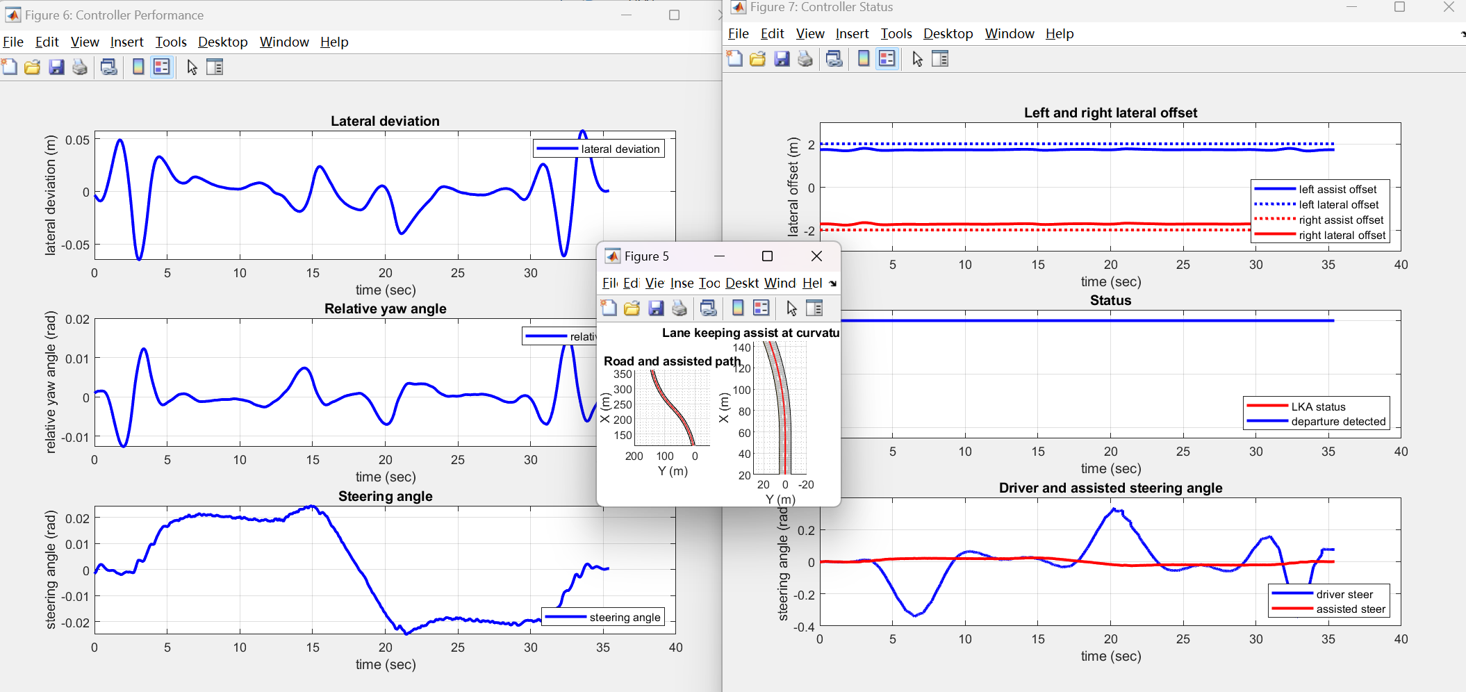Click 'driver steer' legend entry
Image resolution: width=1466 pixels, height=692 pixels.
tap(1323, 594)
